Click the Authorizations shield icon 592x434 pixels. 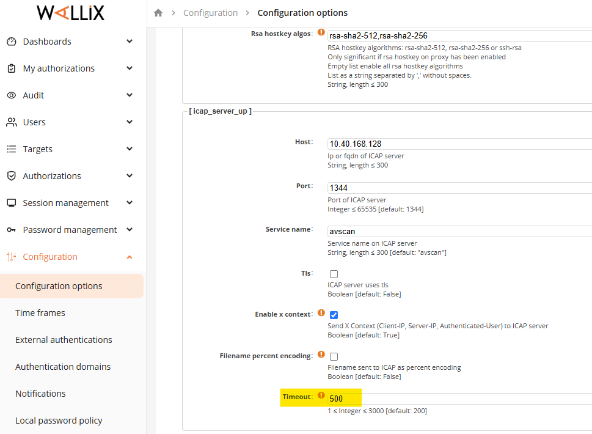click(12, 176)
